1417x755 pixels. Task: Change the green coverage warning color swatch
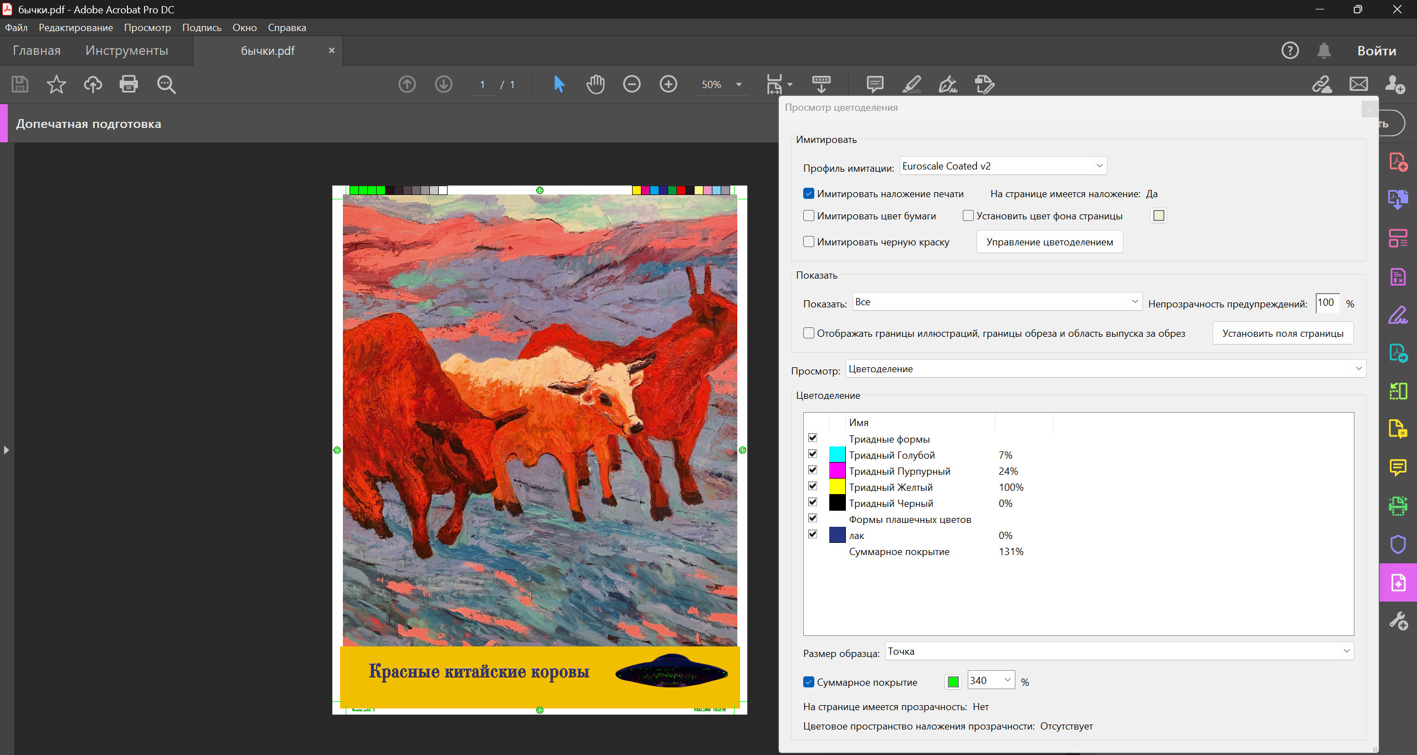(x=953, y=681)
